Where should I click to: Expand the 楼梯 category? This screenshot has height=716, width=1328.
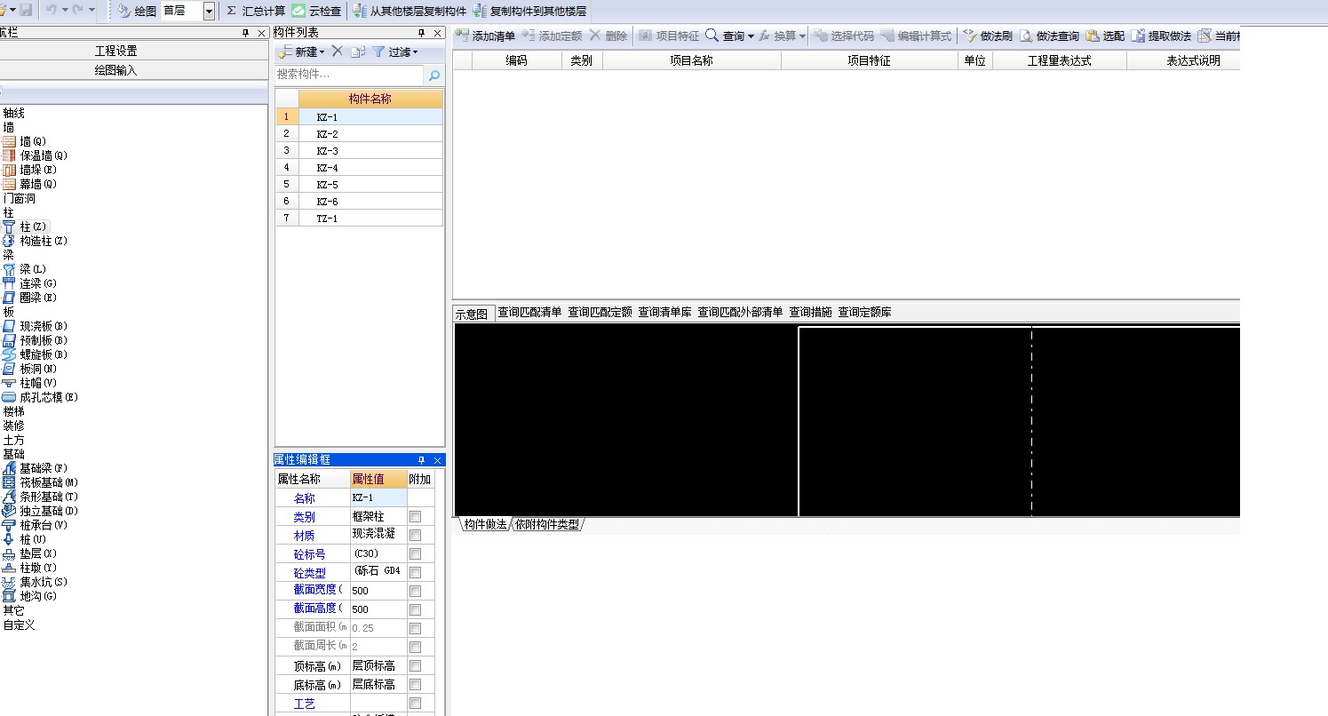tap(13, 411)
